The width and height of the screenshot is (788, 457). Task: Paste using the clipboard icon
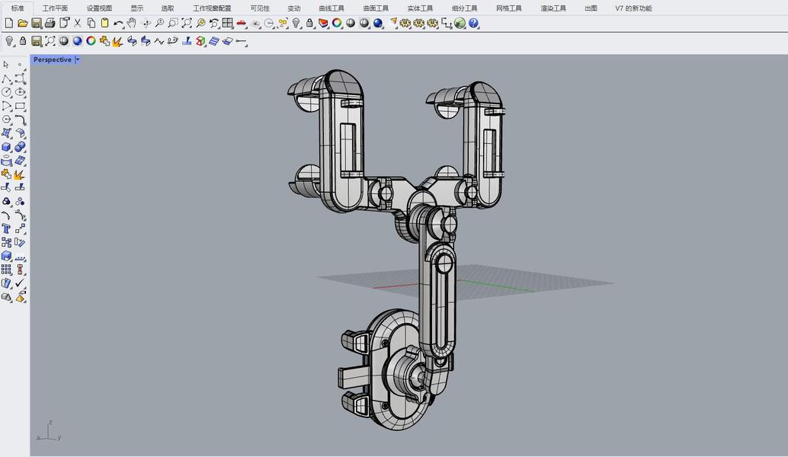(104, 23)
